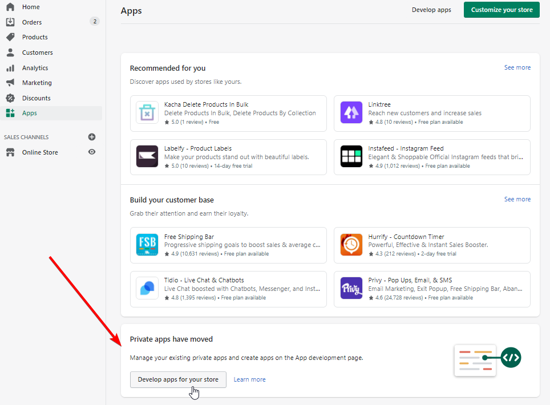This screenshot has height=405, width=550.
Task: Click the Marketing megaphone icon
Action: click(x=10, y=83)
